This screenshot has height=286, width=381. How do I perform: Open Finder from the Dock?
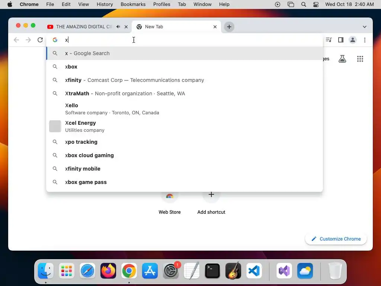click(46, 271)
